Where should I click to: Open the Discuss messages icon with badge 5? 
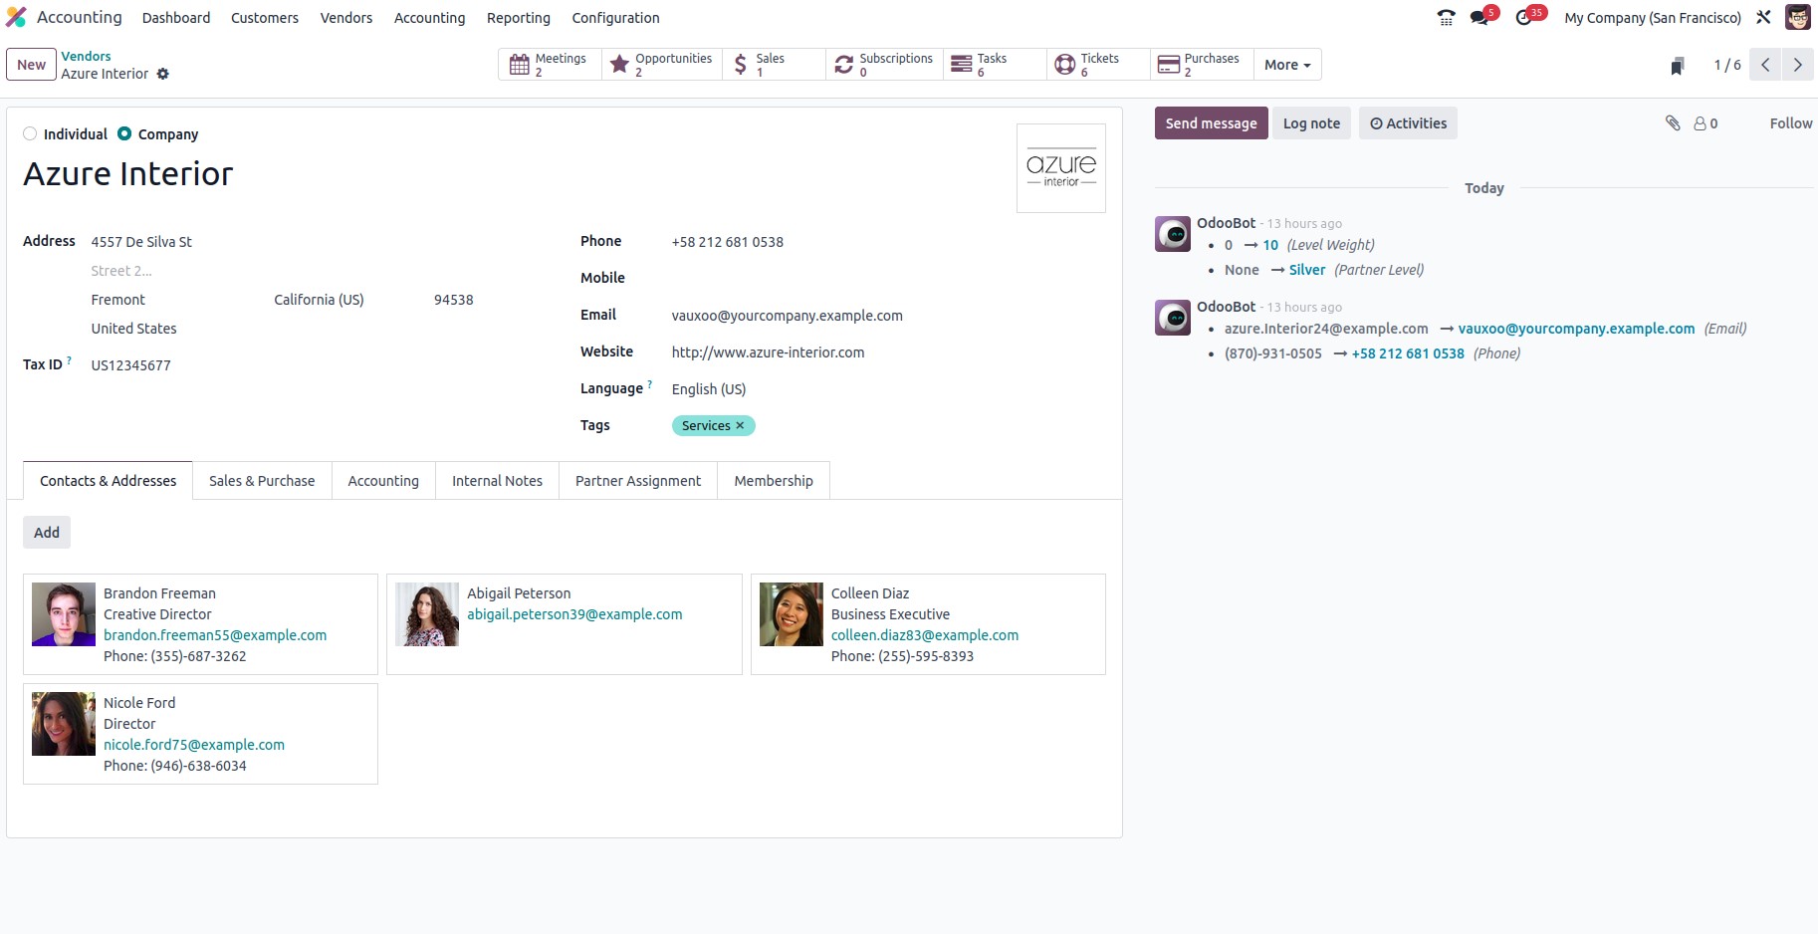point(1480,17)
